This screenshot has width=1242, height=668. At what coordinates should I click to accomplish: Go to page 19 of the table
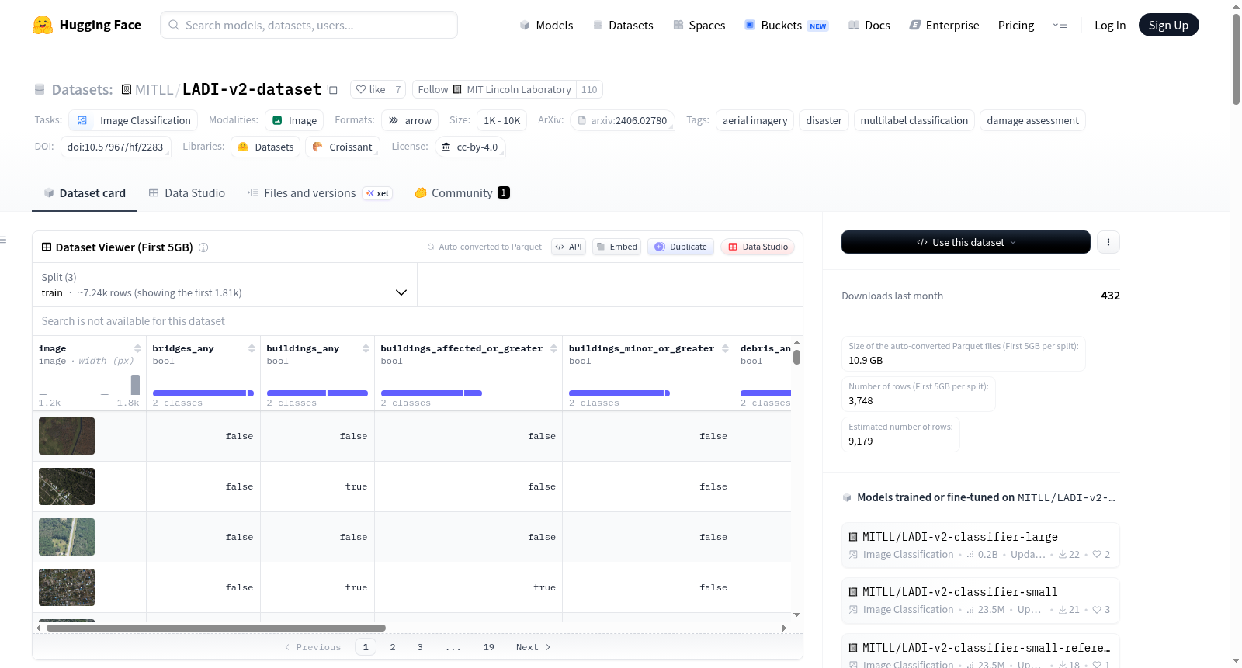pyautogui.click(x=489, y=647)
